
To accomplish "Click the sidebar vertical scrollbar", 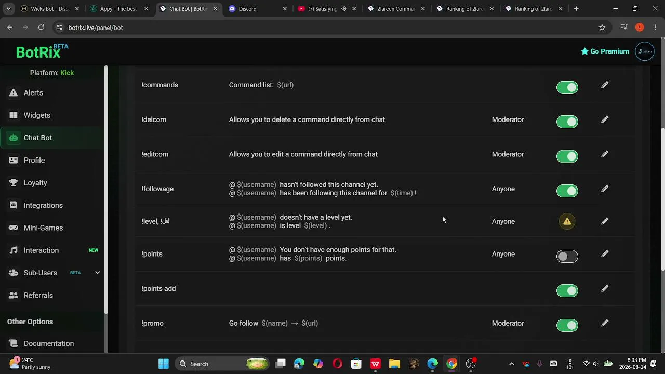I will point(106,190).
